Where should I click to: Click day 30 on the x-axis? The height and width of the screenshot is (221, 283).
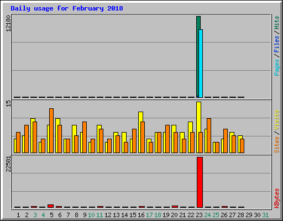click(x=257, y=215)
